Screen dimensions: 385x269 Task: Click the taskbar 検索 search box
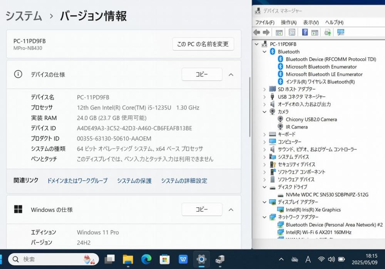pos(54,259)
